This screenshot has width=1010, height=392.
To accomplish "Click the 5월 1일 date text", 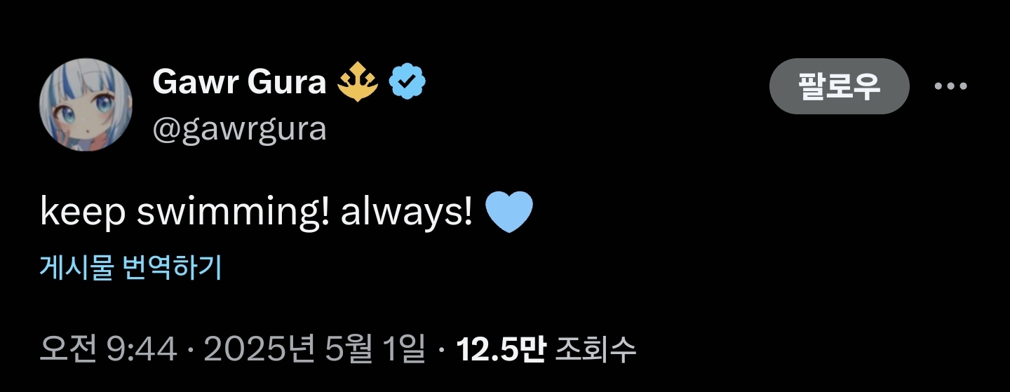I will 376,349.
